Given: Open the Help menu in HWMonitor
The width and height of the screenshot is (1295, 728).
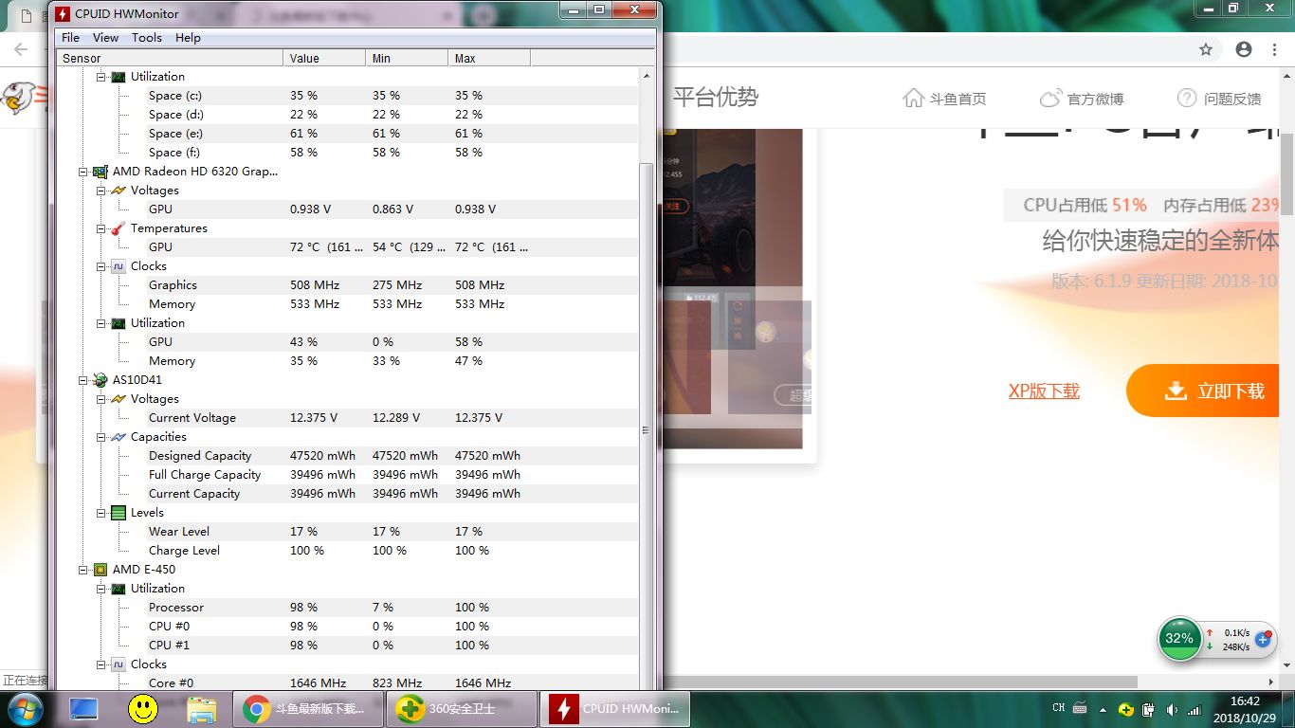Looking at the screenshot, I should 188,38.
